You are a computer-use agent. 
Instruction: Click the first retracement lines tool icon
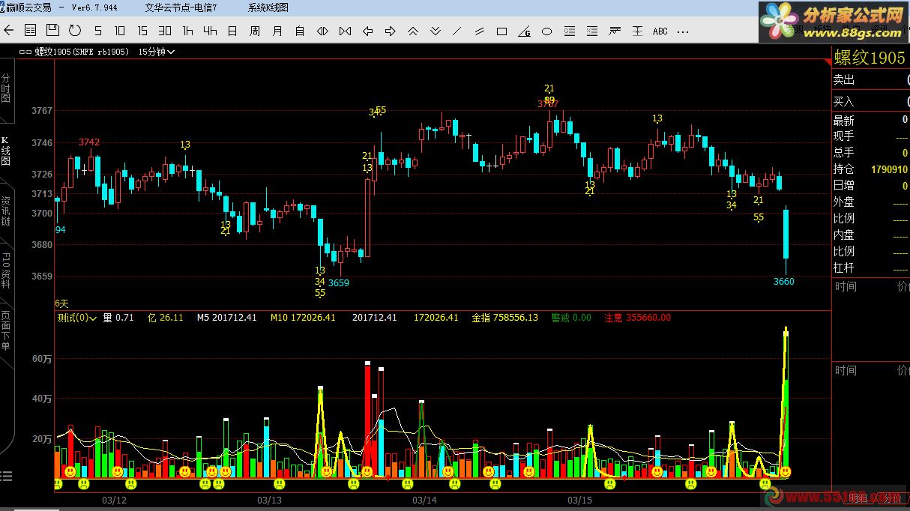point(570,31)
